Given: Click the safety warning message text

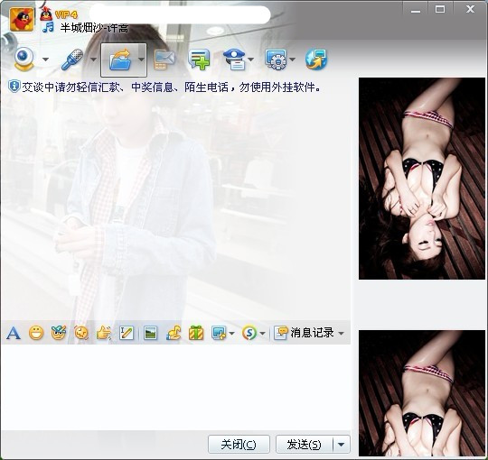Looking at the screenshot, I should (171, 87).
